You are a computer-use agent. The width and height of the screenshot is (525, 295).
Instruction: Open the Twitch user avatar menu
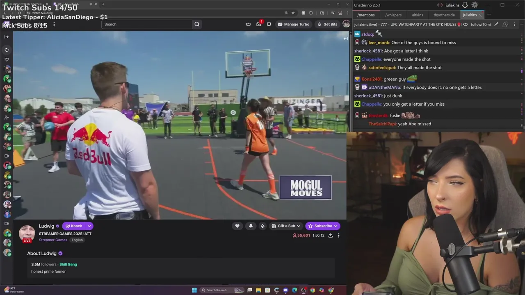[346, 24]
